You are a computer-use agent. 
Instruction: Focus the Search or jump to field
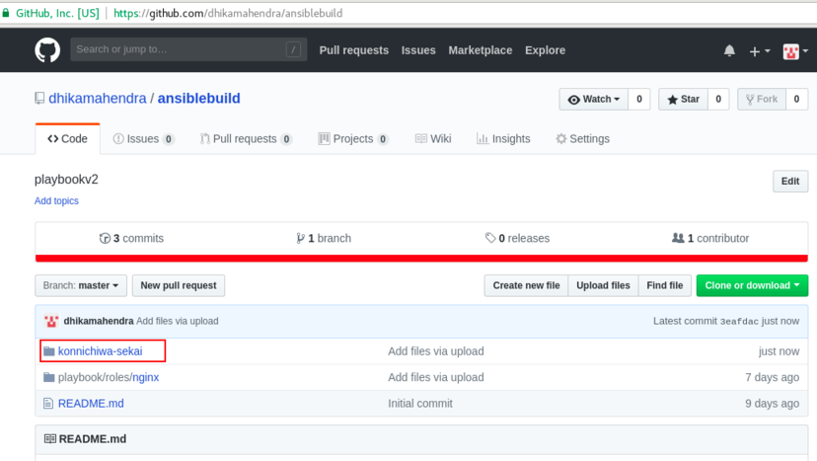tap(188, 49)
